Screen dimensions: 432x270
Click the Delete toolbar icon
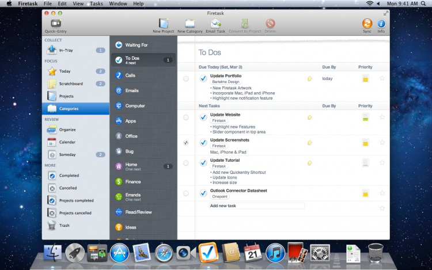[x=270, y=24]
